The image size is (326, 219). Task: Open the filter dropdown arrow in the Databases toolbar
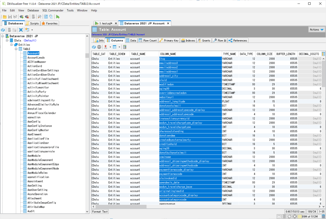click(32, 30)
